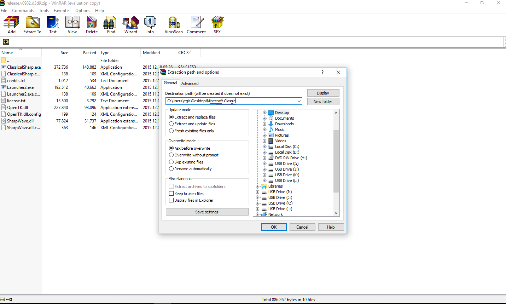
Task: Open the View toolbar icon
Action: point(72,23)
